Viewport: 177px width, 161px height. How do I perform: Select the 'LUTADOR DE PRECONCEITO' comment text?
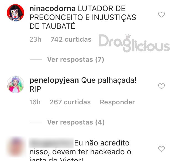(x=83, y=17)
